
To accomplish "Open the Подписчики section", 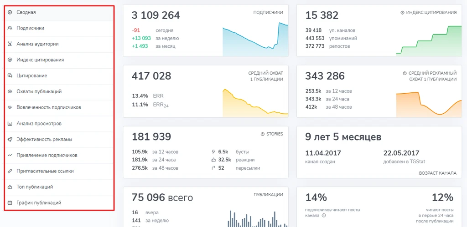I will [x=59, y=28].
